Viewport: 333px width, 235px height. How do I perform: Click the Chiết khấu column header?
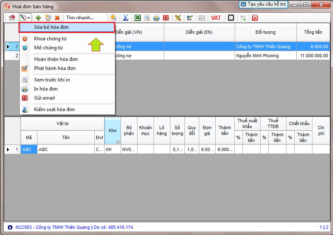(x=299, y=123)
